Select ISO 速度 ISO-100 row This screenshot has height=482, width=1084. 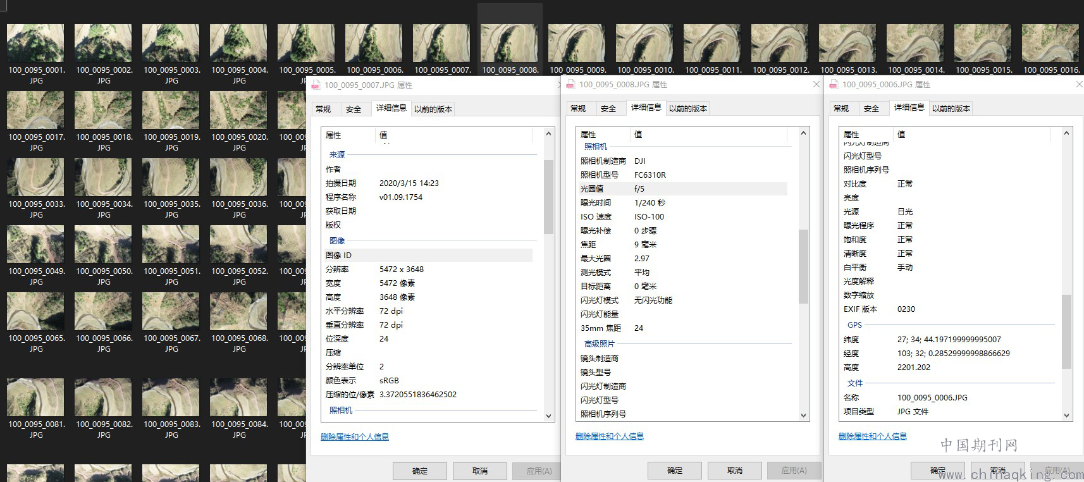683,216
